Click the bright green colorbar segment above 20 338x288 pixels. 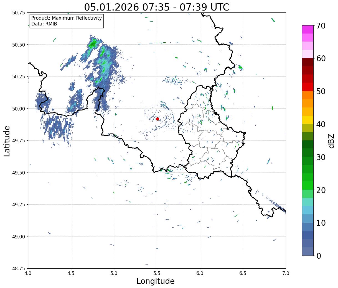pos(308,186)
